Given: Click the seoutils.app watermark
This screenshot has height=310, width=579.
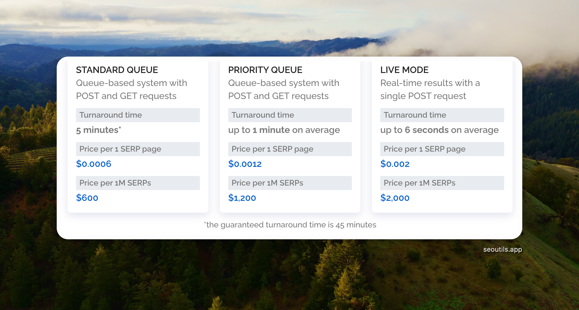Looking at the screenshot, I should pyautogui.click(x=502, y=249).
